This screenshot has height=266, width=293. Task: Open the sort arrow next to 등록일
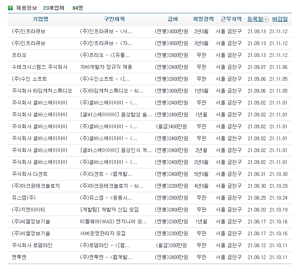pos(266,19)
